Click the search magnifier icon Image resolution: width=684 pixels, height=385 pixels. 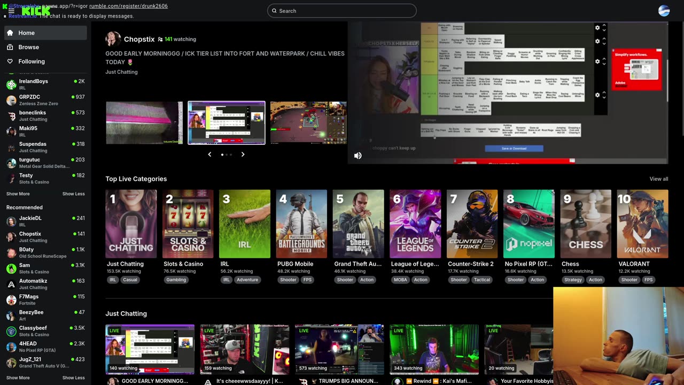(274, 11)
